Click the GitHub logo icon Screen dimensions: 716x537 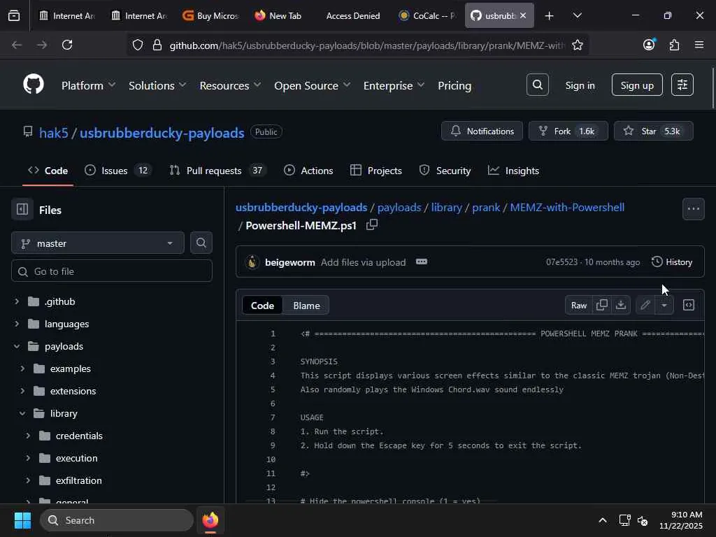pos(34,85)
